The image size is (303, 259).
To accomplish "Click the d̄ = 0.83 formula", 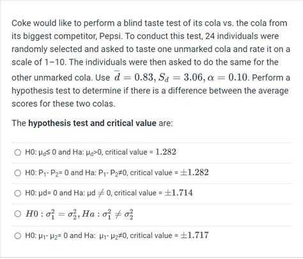I will pyautogui.click(x=134, y=77).
